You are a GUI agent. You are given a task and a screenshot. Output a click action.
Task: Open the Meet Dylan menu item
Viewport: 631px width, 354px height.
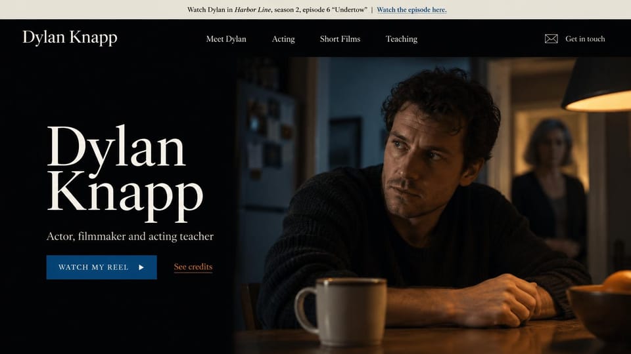[225, 39]
